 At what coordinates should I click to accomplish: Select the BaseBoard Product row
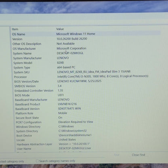click(86, 104)
